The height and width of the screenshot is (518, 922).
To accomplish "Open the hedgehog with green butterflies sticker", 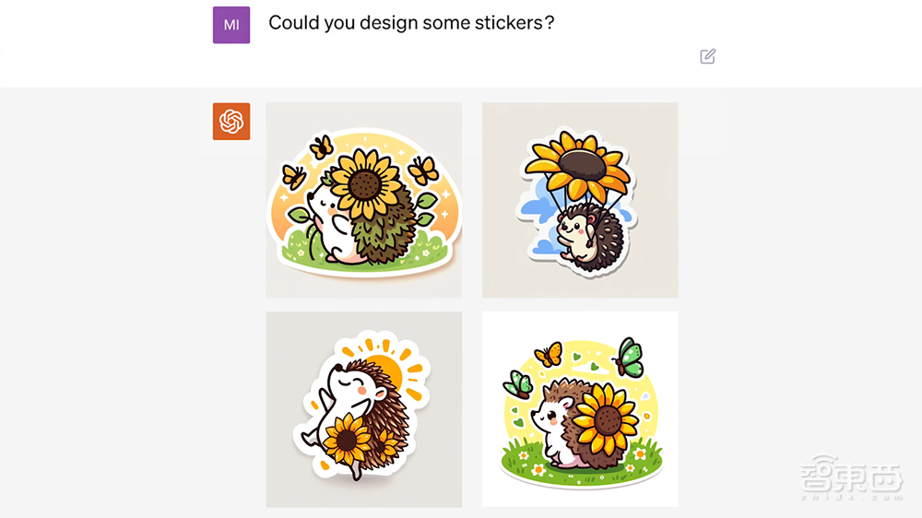I will coord(580,409).
